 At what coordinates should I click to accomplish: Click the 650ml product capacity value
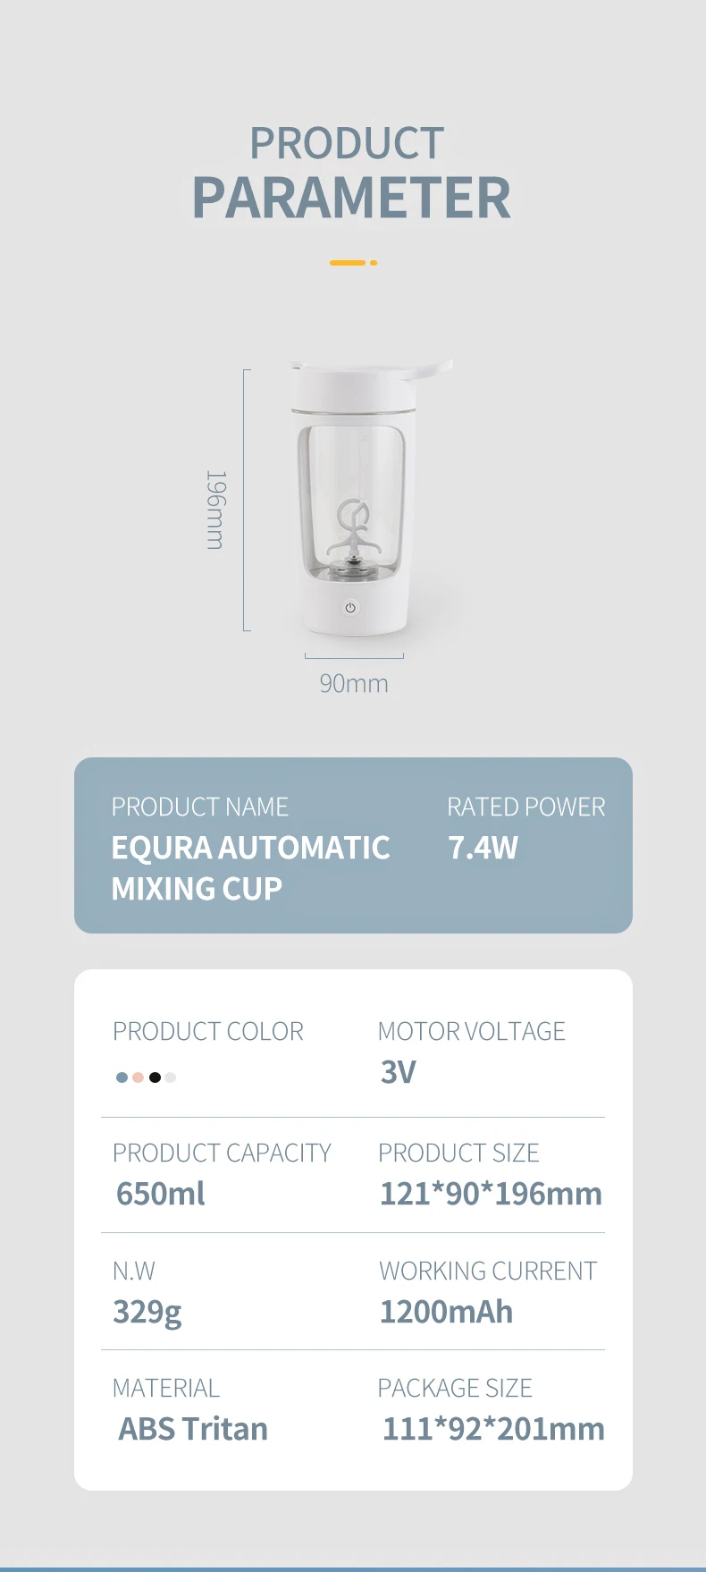point(161,1194)
